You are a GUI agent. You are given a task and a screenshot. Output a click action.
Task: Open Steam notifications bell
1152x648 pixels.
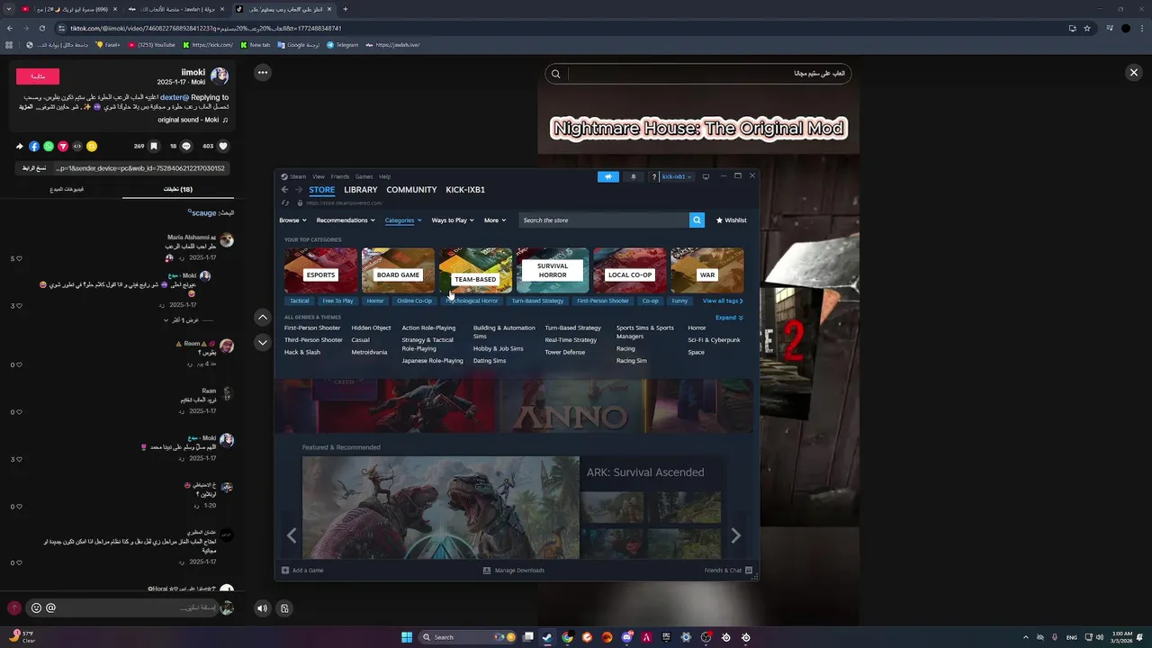pos(633,176)
